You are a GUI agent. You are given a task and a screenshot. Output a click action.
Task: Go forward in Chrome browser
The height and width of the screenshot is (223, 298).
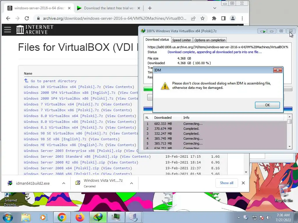(x=17, y=18)
